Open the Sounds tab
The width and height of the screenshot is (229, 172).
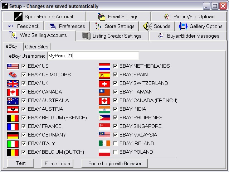click(157, 26)
